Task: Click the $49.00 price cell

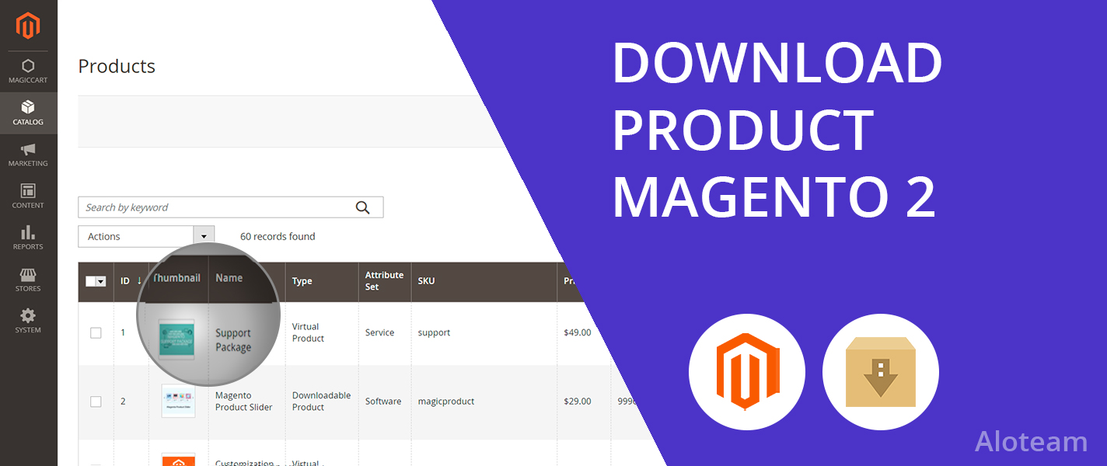Action: (x=577, y=332)
